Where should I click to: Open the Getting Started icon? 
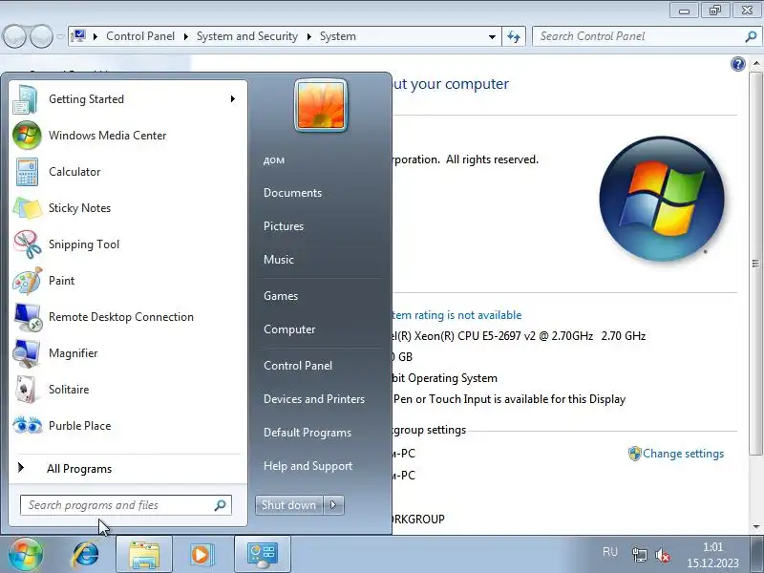[x=26, y=99]
